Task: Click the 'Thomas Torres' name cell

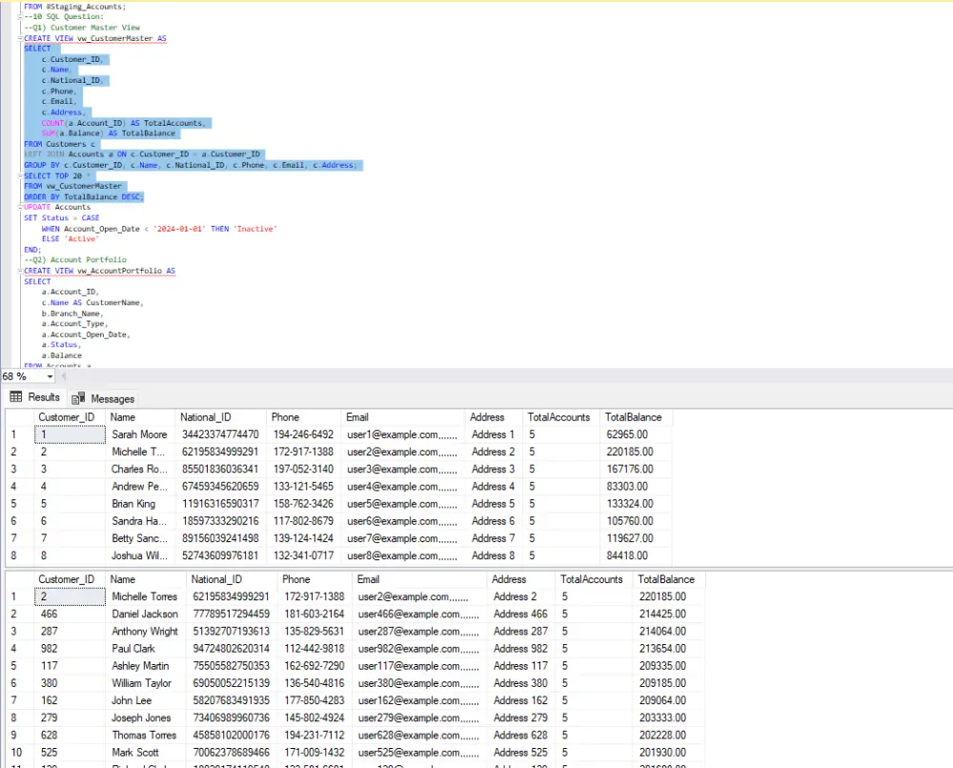Action: pos(145,736)
